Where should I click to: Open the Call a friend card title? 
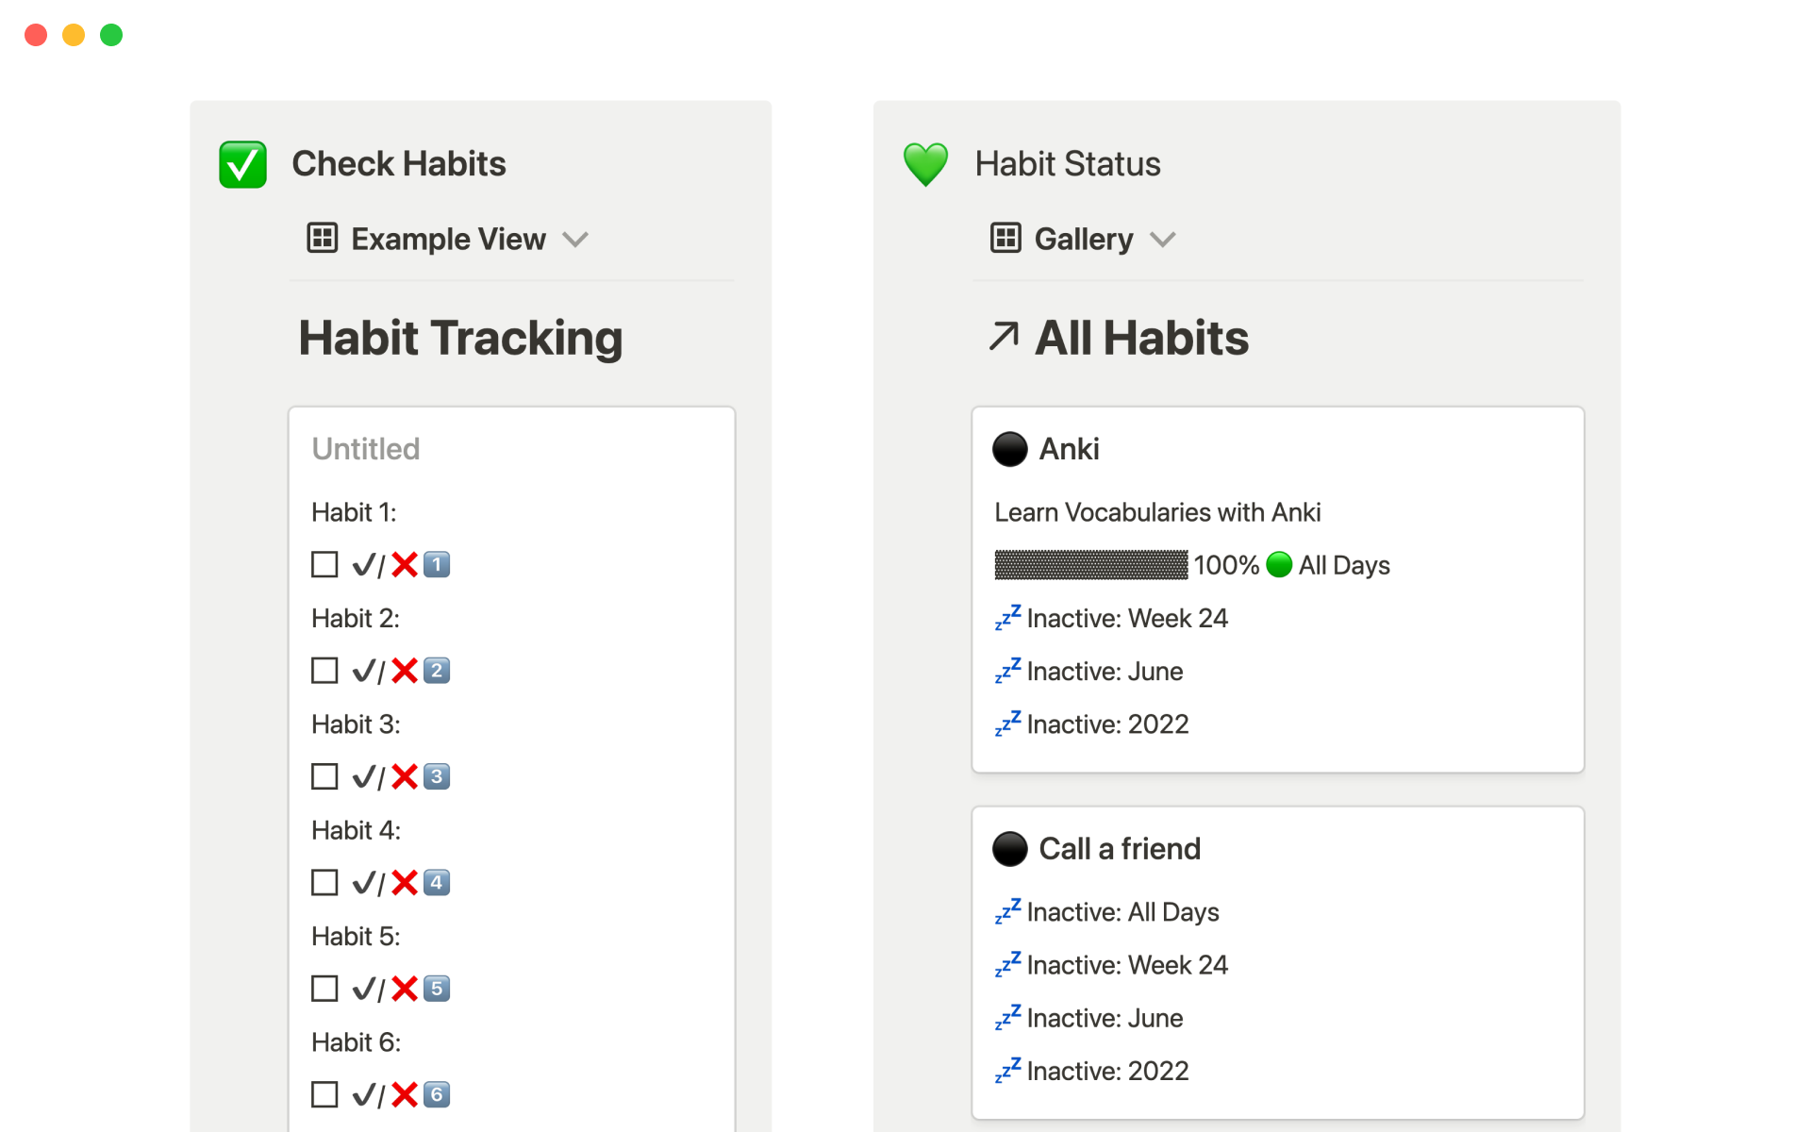1120,849
